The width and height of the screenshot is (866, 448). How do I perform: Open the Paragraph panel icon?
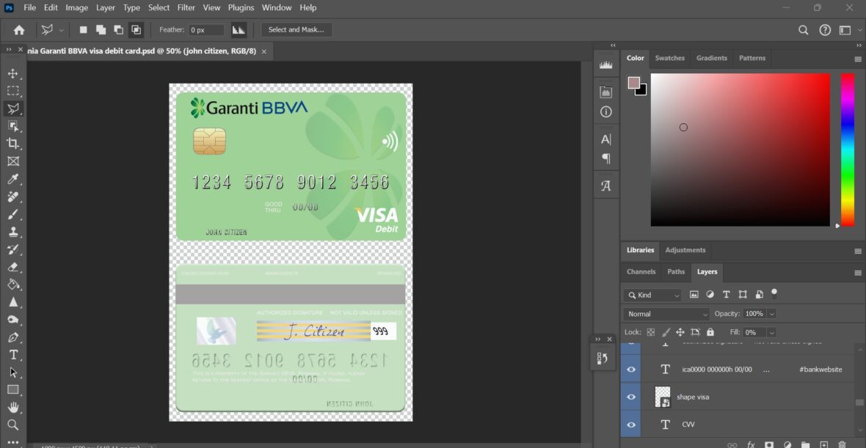606,159
